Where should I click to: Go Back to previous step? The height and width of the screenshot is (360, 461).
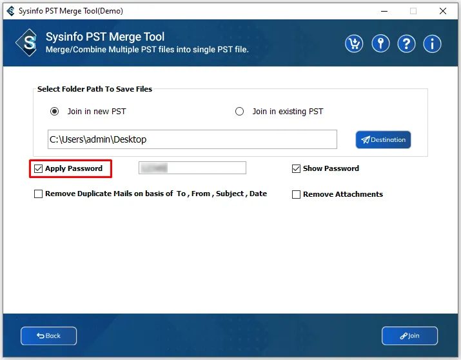49,336
